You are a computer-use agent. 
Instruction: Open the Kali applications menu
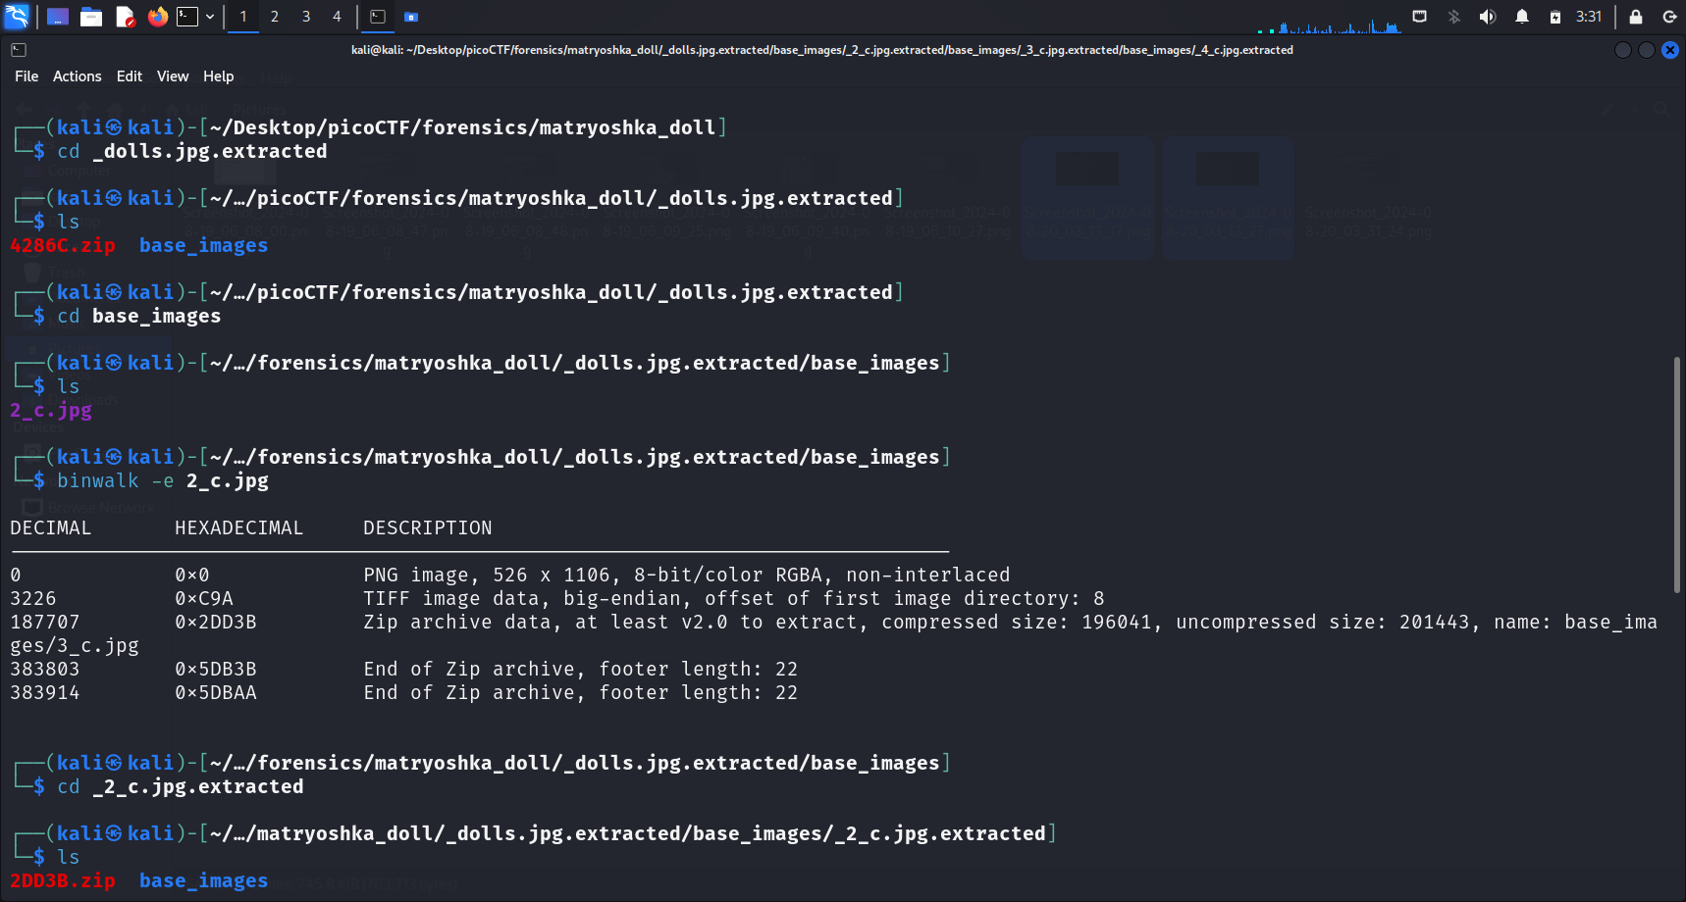pos(18,17)
